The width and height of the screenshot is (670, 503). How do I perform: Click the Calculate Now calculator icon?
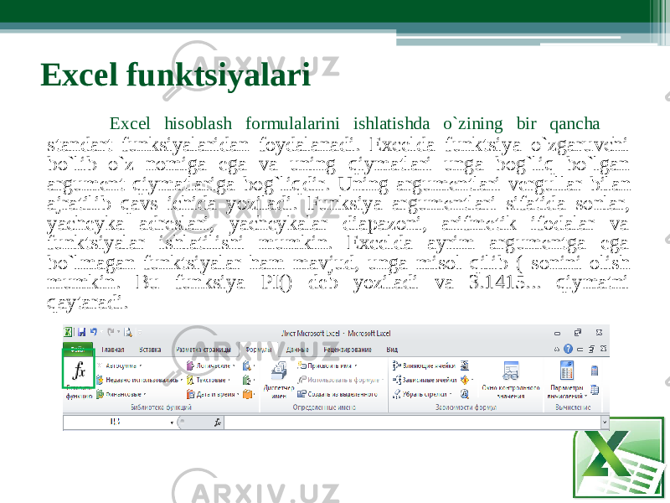(x=595, y=371)
